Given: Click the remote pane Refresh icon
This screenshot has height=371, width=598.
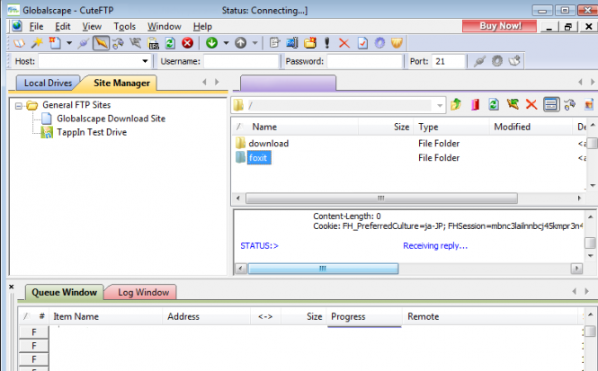Looking at the screenshot, I should [x=494, y=104].
